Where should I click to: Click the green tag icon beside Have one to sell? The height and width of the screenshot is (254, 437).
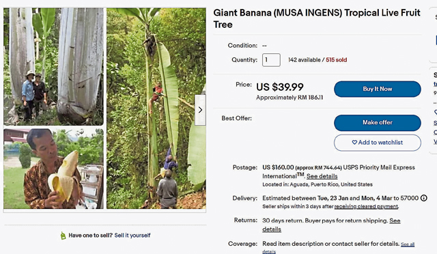64,236
